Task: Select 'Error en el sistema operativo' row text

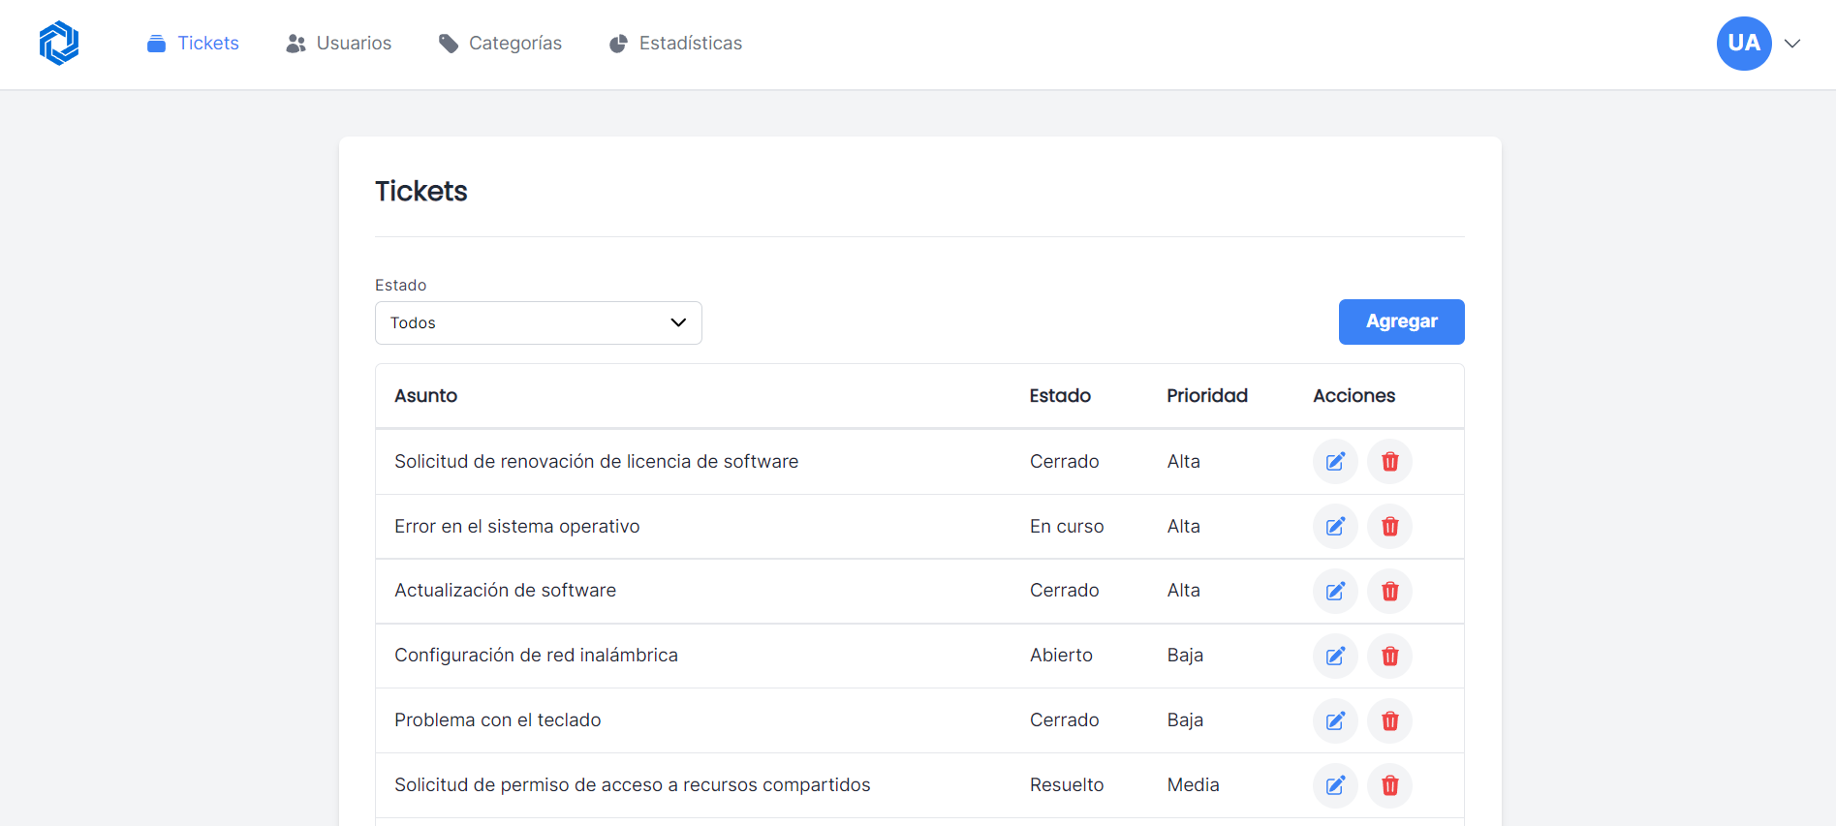Action: click(x=517, y=527)
